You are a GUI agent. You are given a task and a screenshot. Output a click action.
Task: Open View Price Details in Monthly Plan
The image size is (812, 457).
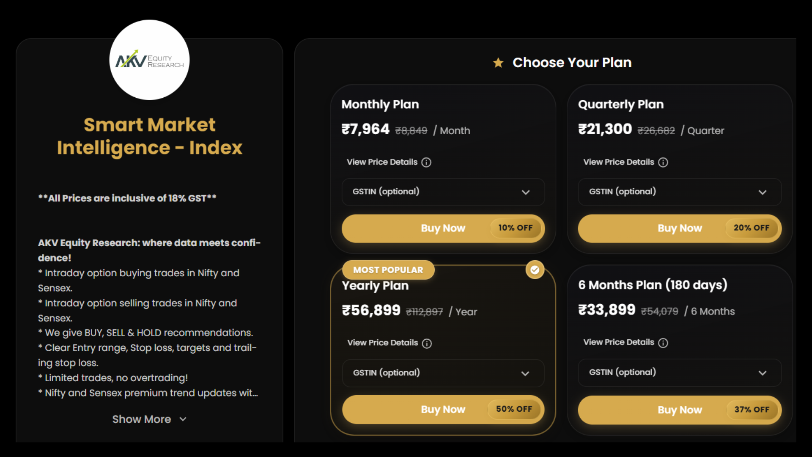382,162
